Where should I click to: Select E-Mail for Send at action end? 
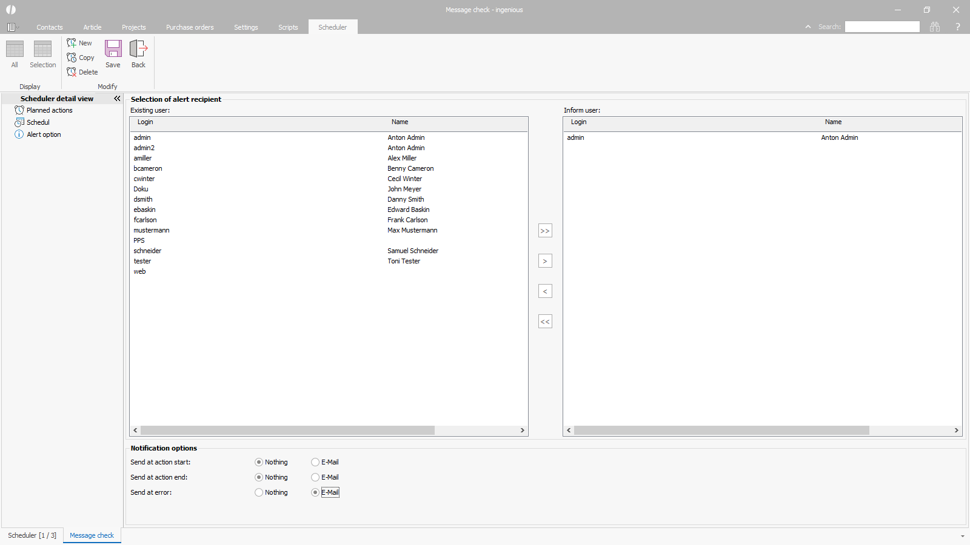(315, 477)
